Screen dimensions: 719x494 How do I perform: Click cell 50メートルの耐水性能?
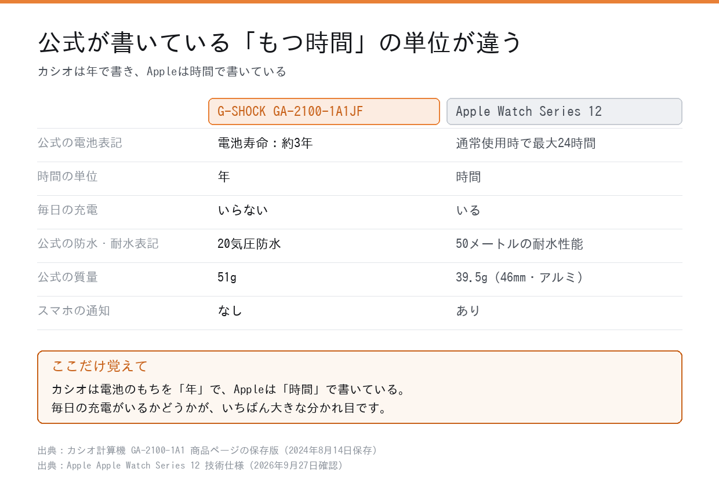coord(520,244)
